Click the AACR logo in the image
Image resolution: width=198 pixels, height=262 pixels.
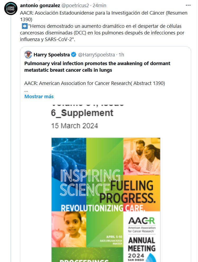tap(142, 220)
